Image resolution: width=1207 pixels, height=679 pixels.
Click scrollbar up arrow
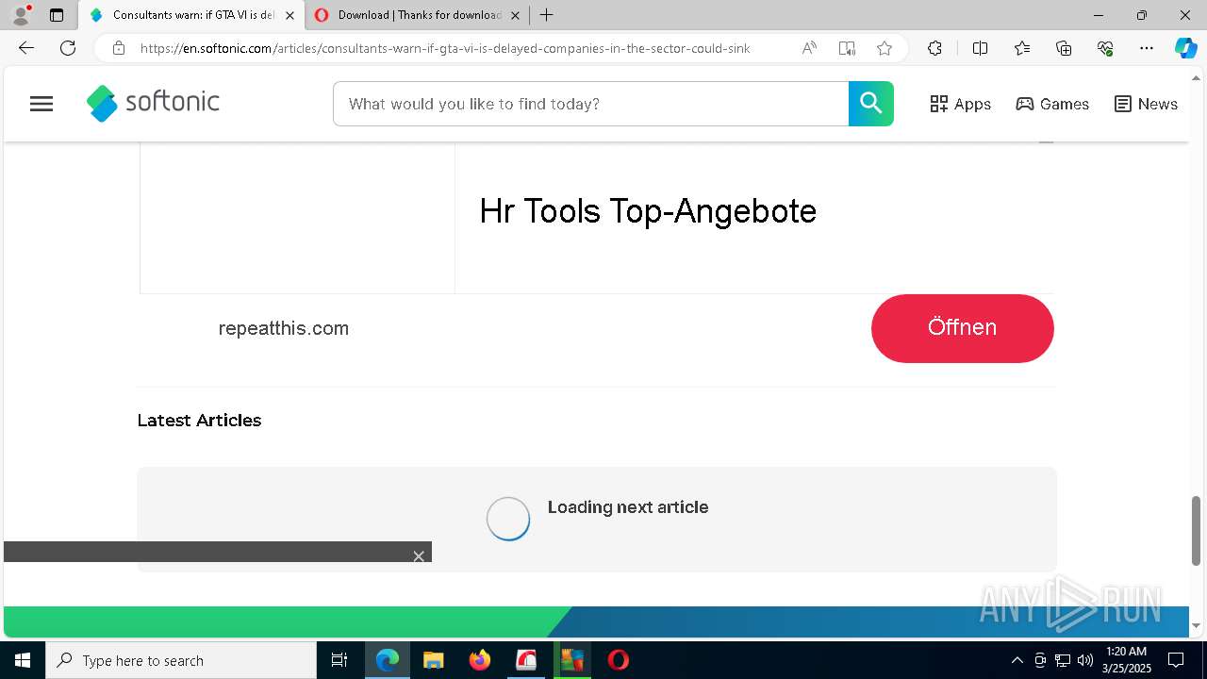pyautogui.click(x=1197, y=77)
